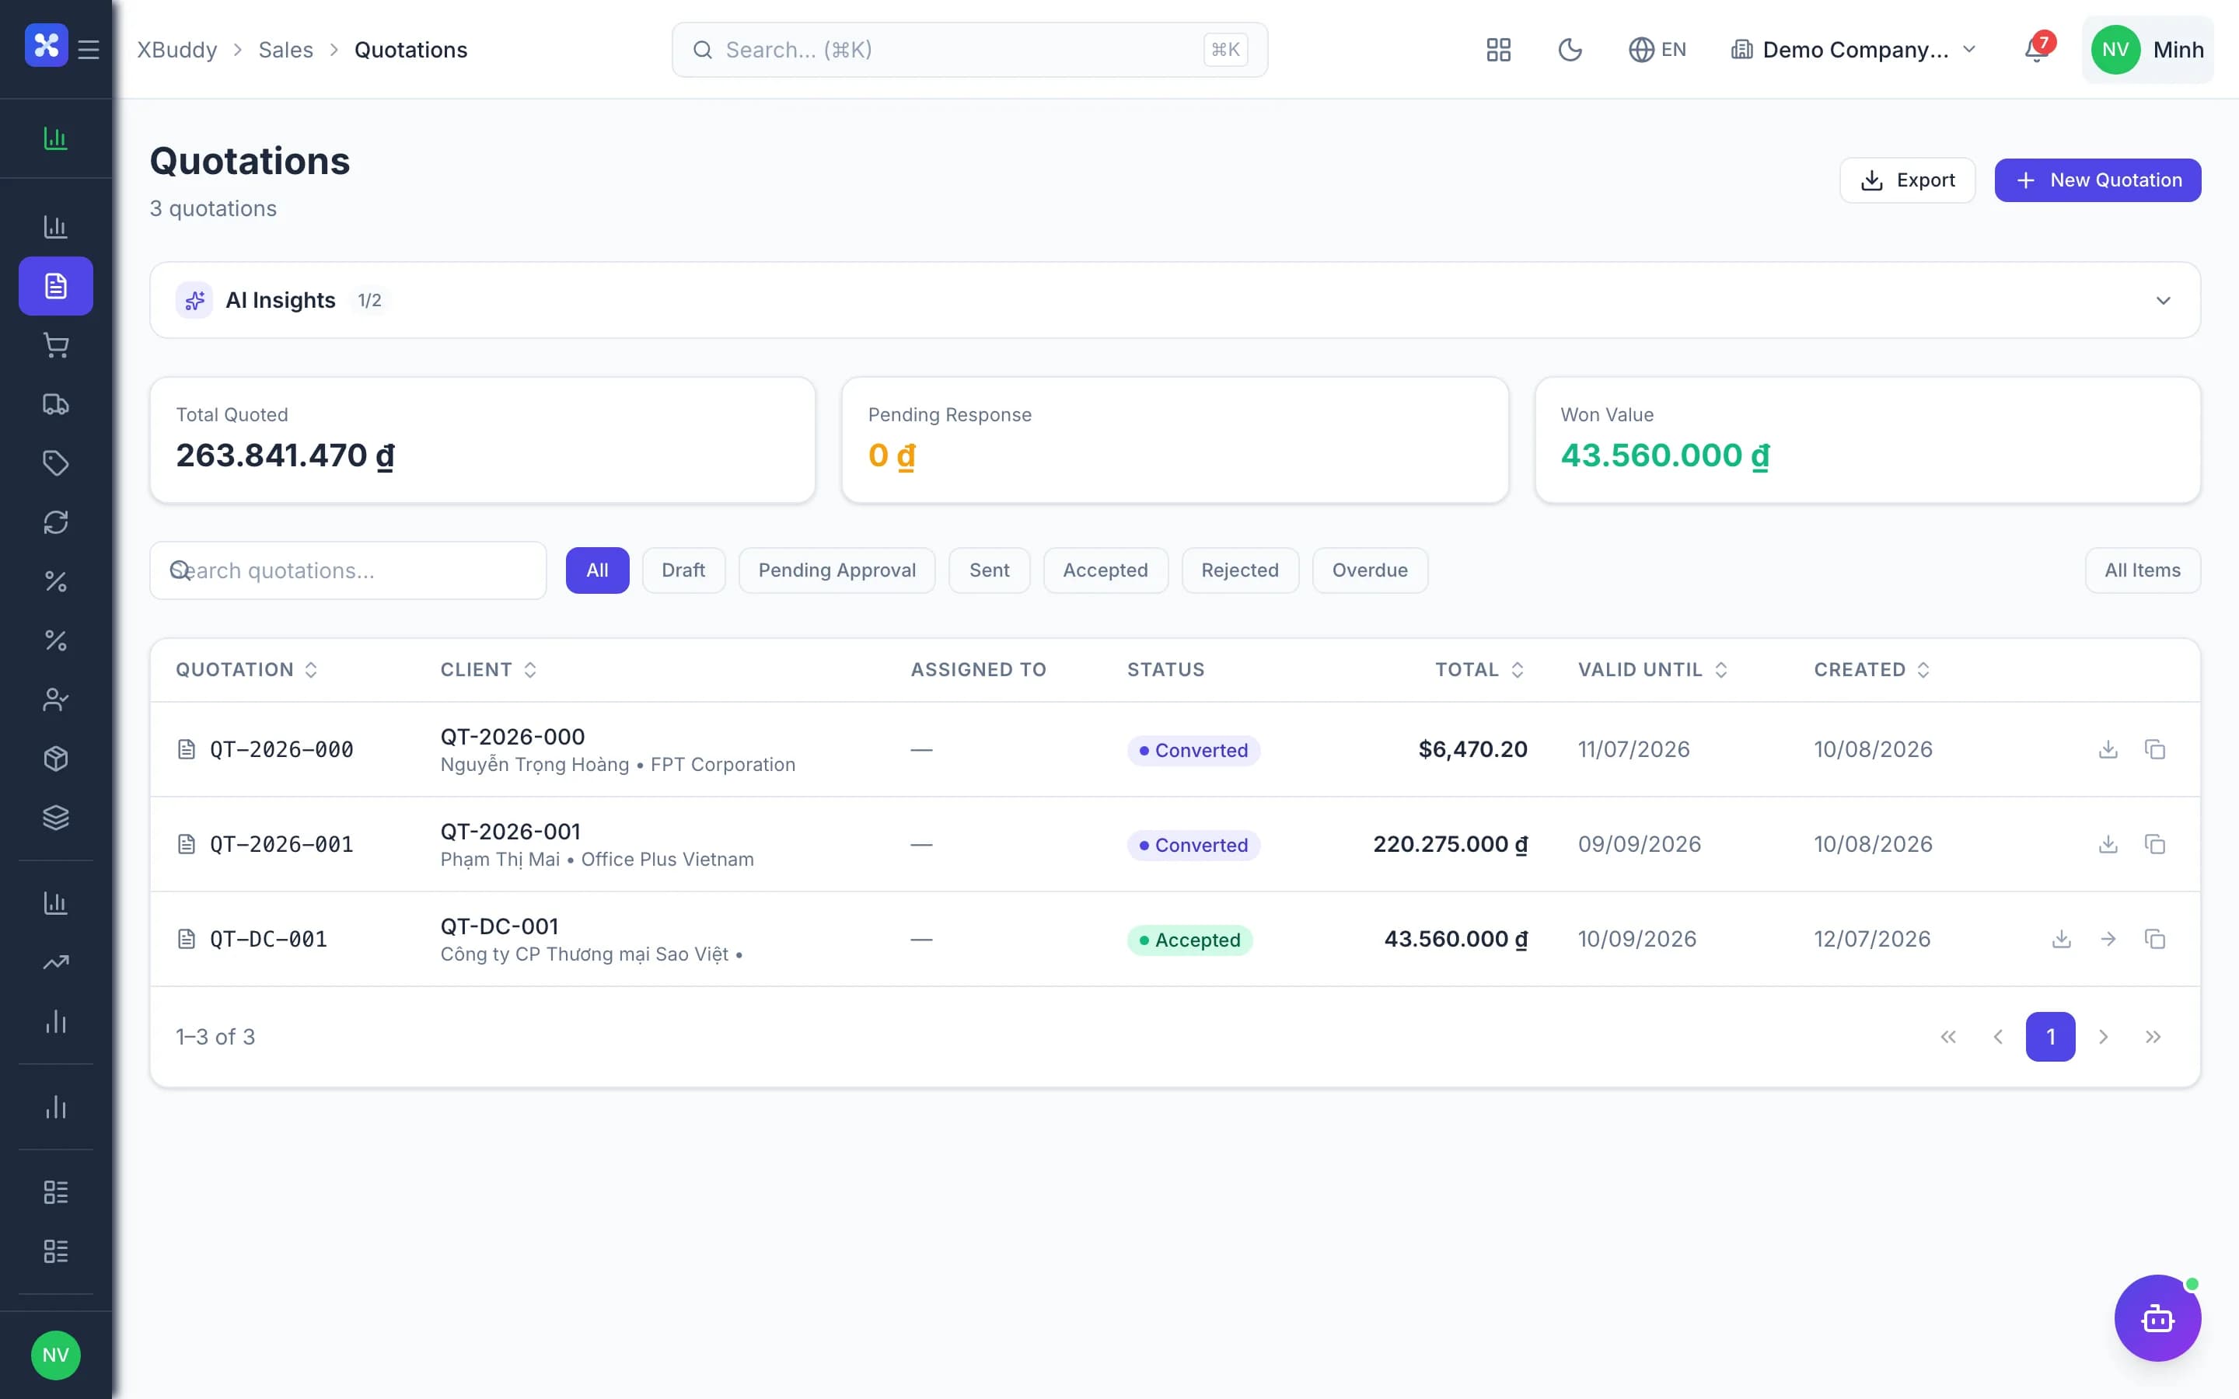Click the NV avatar at sidebar bottom
The width and height of the screenshot is (2239, 1399).
pyautogui.click(x=55, y=1355)
